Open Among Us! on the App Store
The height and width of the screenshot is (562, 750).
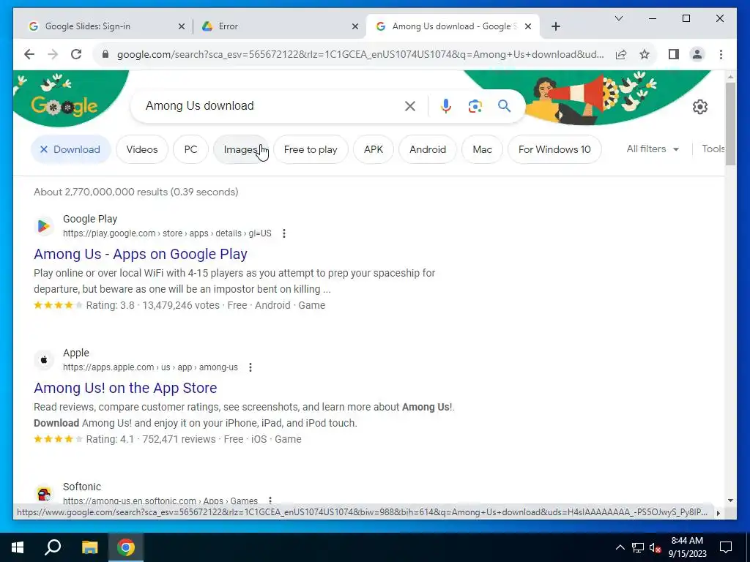125,388
